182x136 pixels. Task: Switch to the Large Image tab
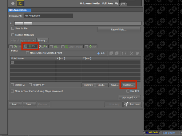pyautogui.click(x=72, y=47)
